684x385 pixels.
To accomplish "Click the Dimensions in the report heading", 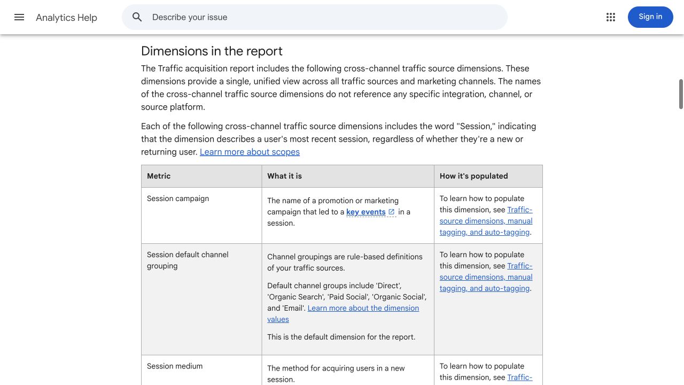I will tap(212, 51).
